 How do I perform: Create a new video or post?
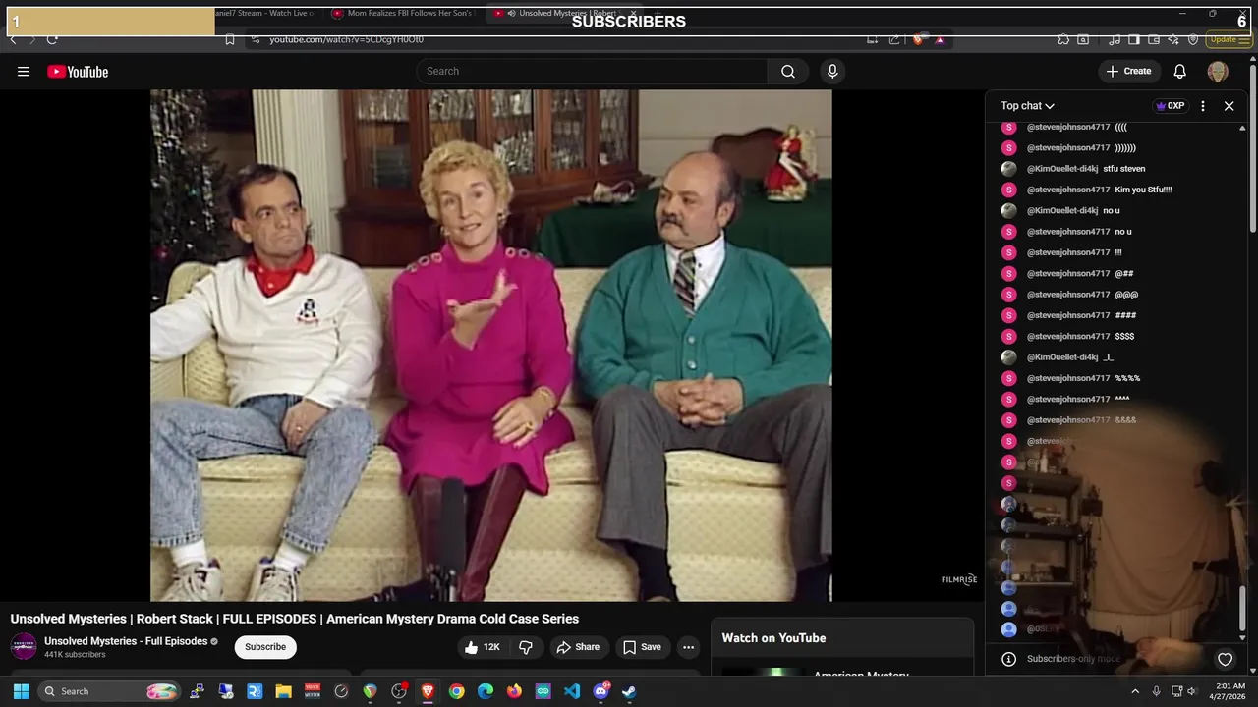pos(1128,72)
